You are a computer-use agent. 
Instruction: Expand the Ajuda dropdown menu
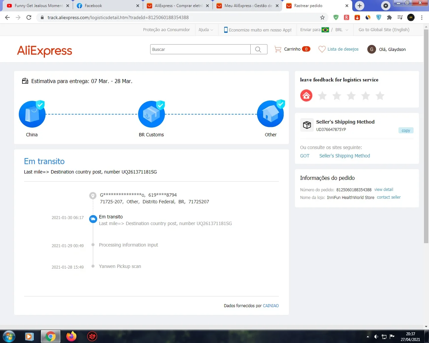coord(206,30)
